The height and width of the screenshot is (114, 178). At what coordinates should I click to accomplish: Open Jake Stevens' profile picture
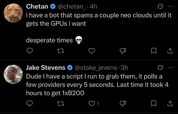pyautogui.click(x=13, y=74)
